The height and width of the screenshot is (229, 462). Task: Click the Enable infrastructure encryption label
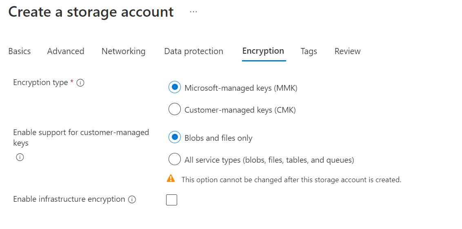click(69, 199)
